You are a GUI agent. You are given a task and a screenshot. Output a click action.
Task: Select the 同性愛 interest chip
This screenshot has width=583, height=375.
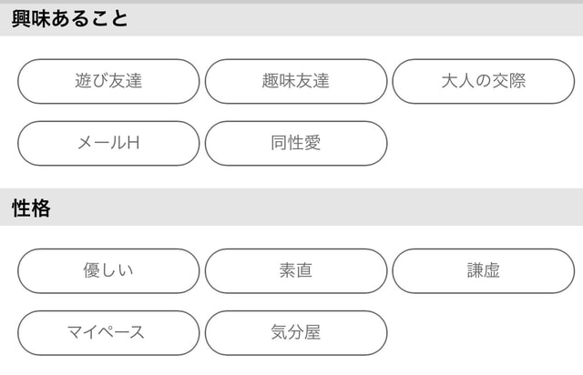pyautogui.click(x=296, y=143)
